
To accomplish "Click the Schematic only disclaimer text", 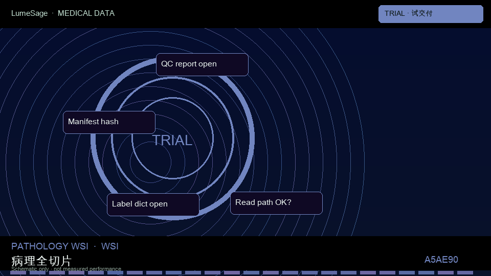I will (66, 269).
